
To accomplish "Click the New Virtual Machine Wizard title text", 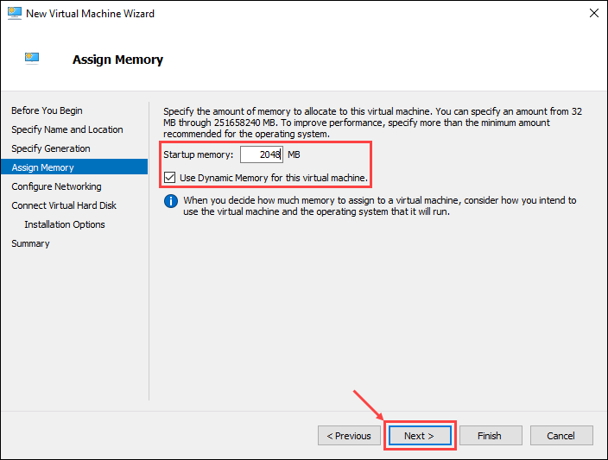I will click(x=90, y=14).
